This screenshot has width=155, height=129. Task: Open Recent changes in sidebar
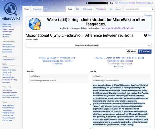[x=8, y=29]
